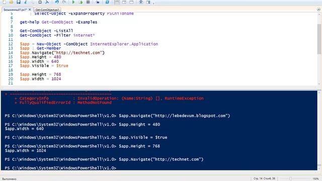Click the script editor vertical scrollbar thumb
Screen dimensions: 322x181
click(x=319, y=39)
